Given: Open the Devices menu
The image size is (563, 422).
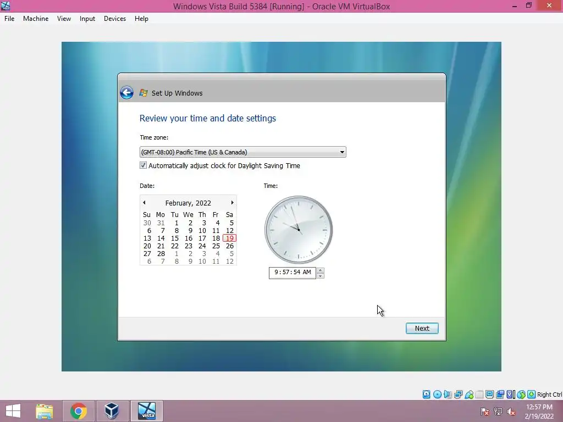Looking at the screenshot, I should (x=115, y=19).
